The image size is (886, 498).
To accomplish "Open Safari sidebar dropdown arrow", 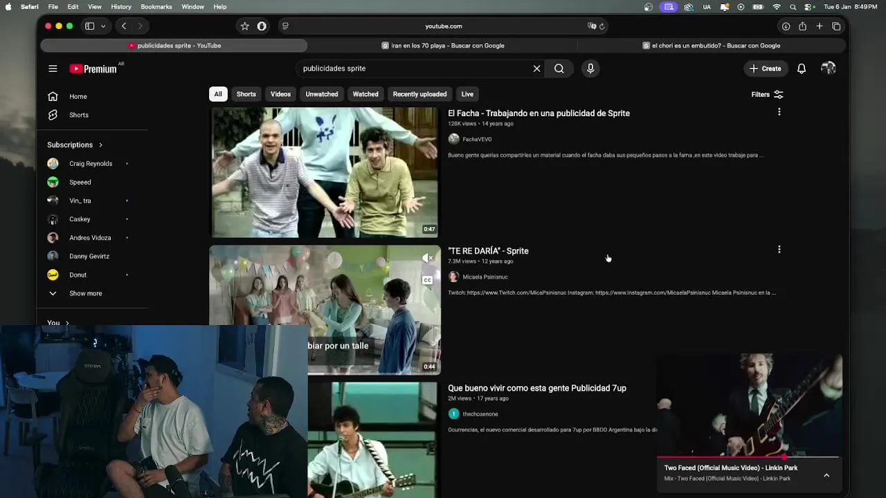I will [103, 26].
